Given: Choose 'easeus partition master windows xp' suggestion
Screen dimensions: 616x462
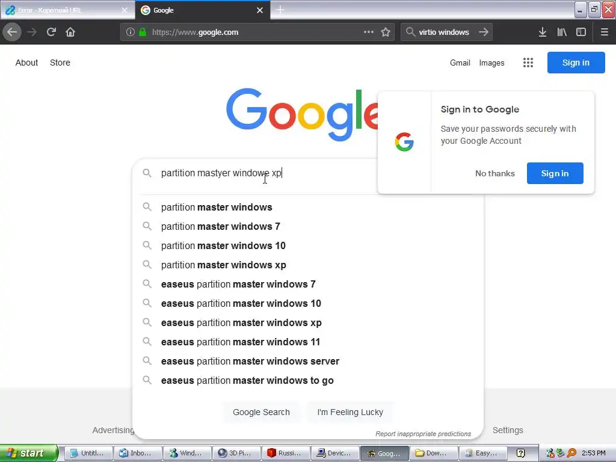Looking at the screenshot, I should pos(308,322).
